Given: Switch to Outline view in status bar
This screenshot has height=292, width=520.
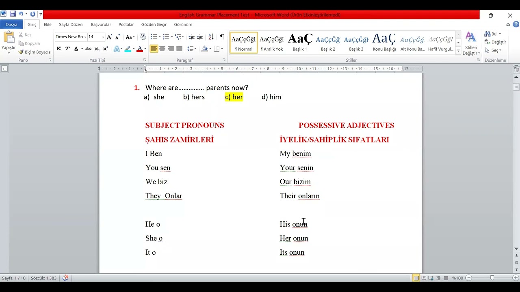Looking at the screenshot, I should point(438,278).
